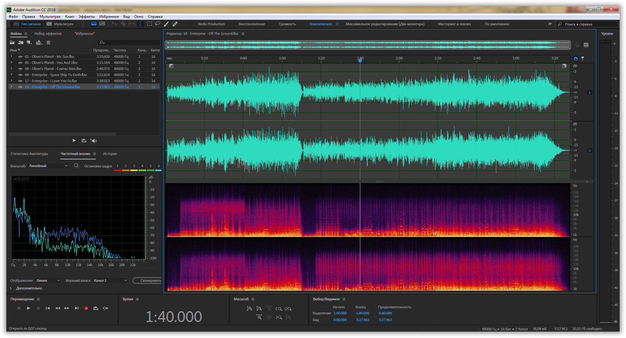626x338 pixels.
Task: Select the Spot Healing Brush tool
Action: click(175, 24)
